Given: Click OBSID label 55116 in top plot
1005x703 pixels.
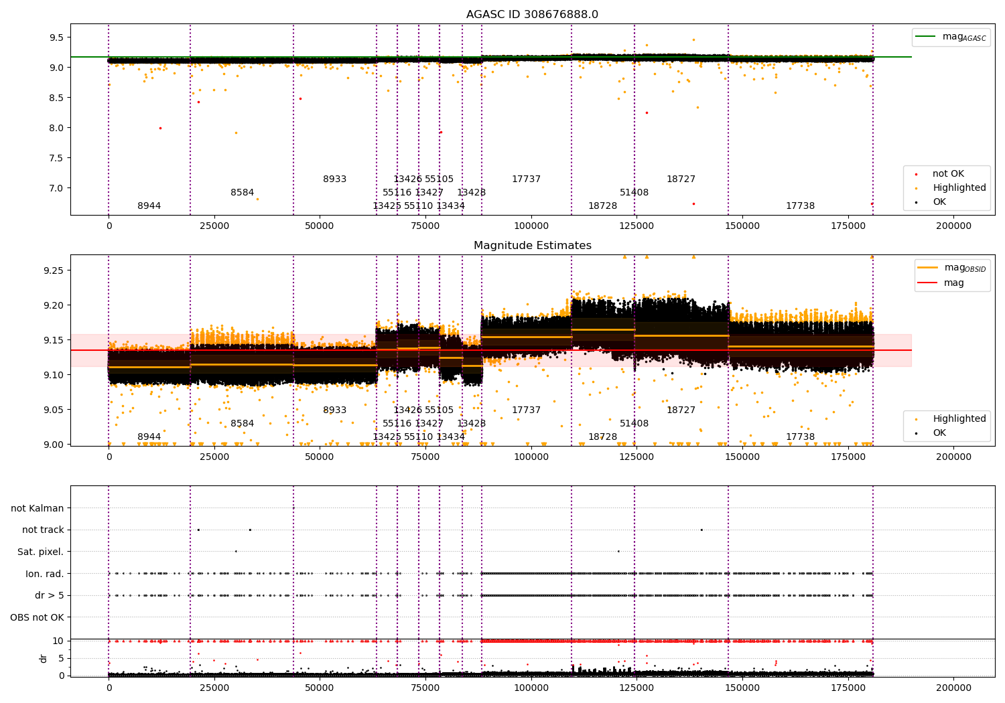Looking at the screenshot, I should coord(397,193).
